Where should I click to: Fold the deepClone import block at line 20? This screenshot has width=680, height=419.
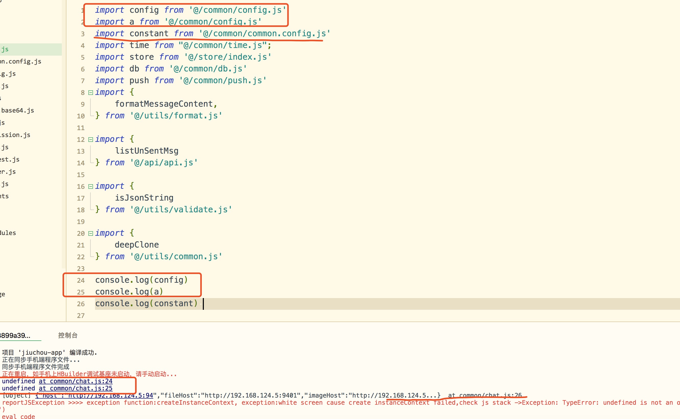coord(90,233)
